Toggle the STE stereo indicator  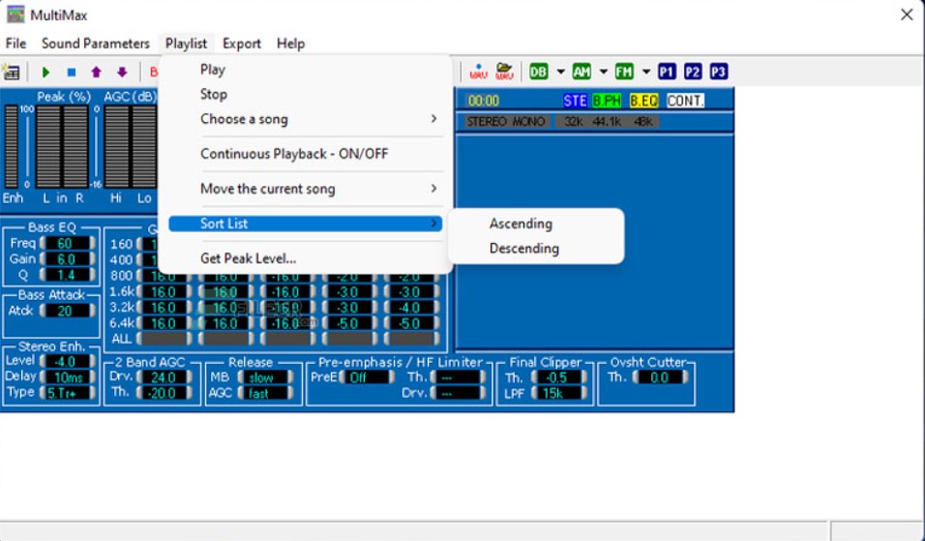click(575, 101)
